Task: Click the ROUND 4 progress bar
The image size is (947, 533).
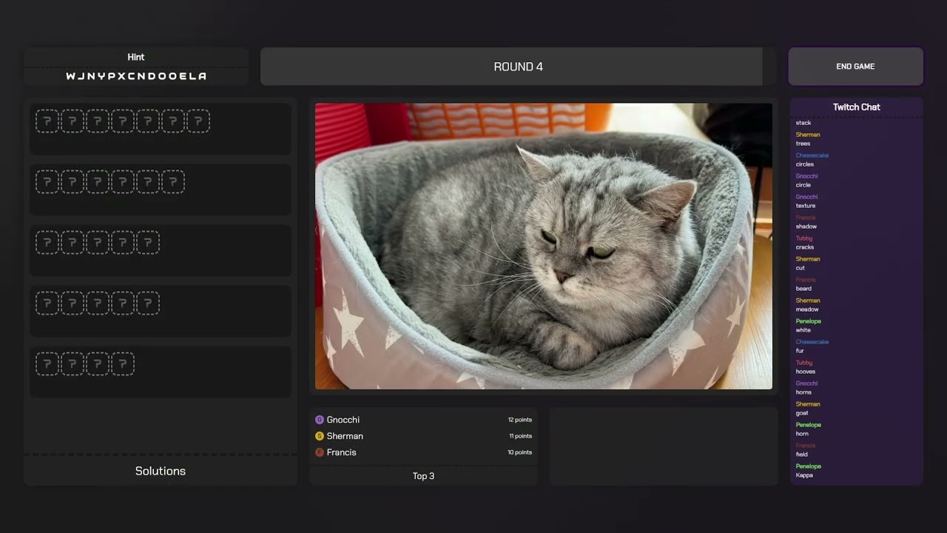Action: [518, 67]
